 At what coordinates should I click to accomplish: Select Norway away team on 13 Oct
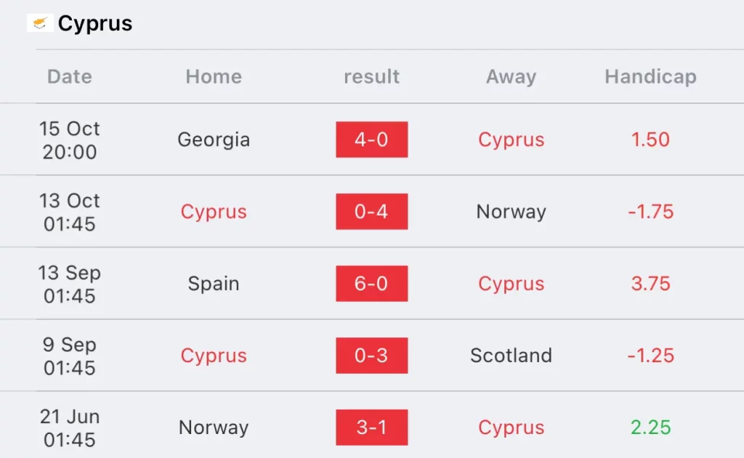tap(511, 212)
